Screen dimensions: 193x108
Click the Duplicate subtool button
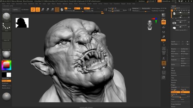tap(176, 60)
